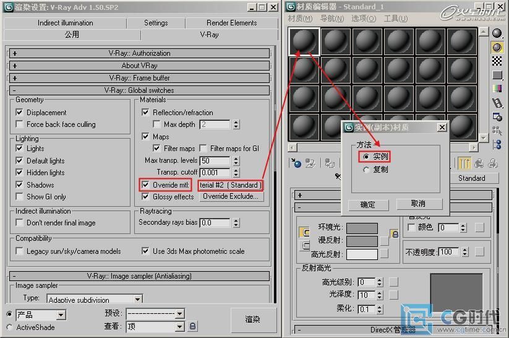Toggle the Backlight icon in Material Editor

(x=497, y=48)
